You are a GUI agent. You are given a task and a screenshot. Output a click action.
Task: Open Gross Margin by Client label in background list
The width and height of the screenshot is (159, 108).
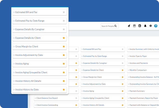[x=92, y=77]
